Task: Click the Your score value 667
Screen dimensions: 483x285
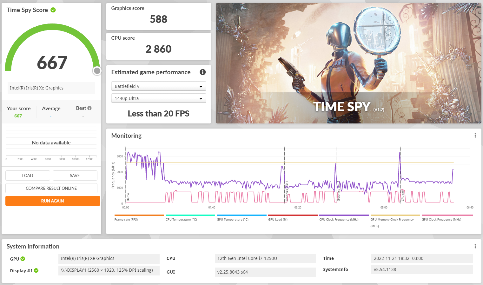Action: click(x=18, y=116)
